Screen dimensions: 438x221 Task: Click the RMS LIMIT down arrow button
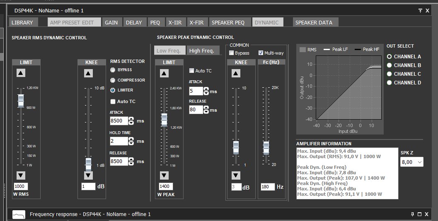(x=21, y=175)
